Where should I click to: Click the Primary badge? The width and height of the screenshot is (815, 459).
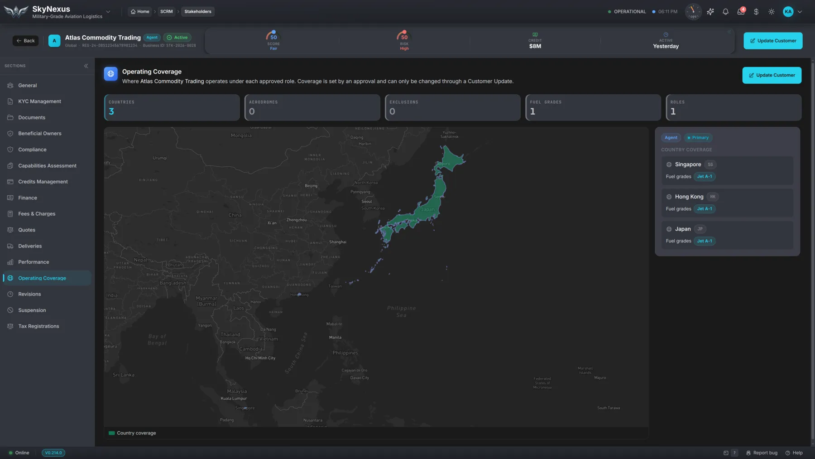coord(698,138)
